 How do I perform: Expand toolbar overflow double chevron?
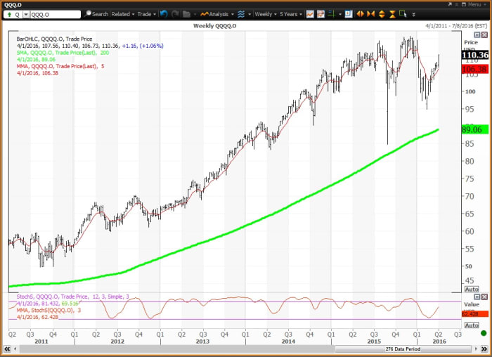click(413, 15)
